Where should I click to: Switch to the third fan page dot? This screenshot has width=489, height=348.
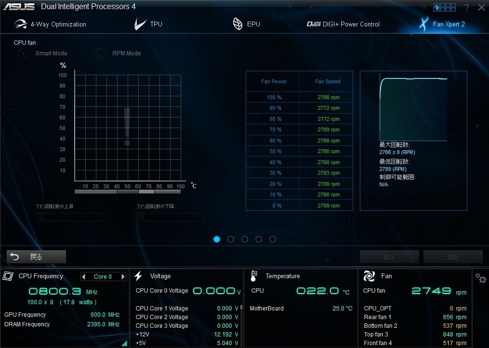pos(245,239)
